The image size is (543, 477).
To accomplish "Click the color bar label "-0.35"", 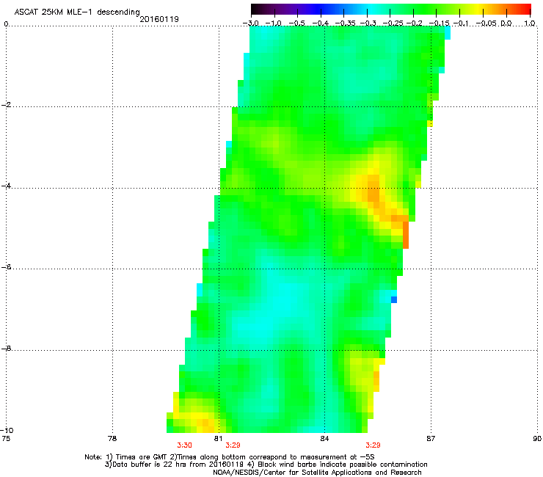I will pos(346,23).
